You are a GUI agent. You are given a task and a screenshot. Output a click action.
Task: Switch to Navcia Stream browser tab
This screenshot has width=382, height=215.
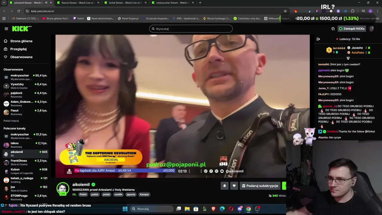pos(78,3)
